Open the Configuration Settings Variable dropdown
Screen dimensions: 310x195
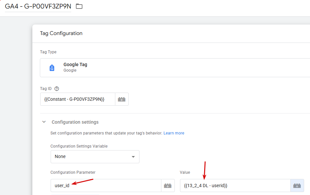click(95, 157)
